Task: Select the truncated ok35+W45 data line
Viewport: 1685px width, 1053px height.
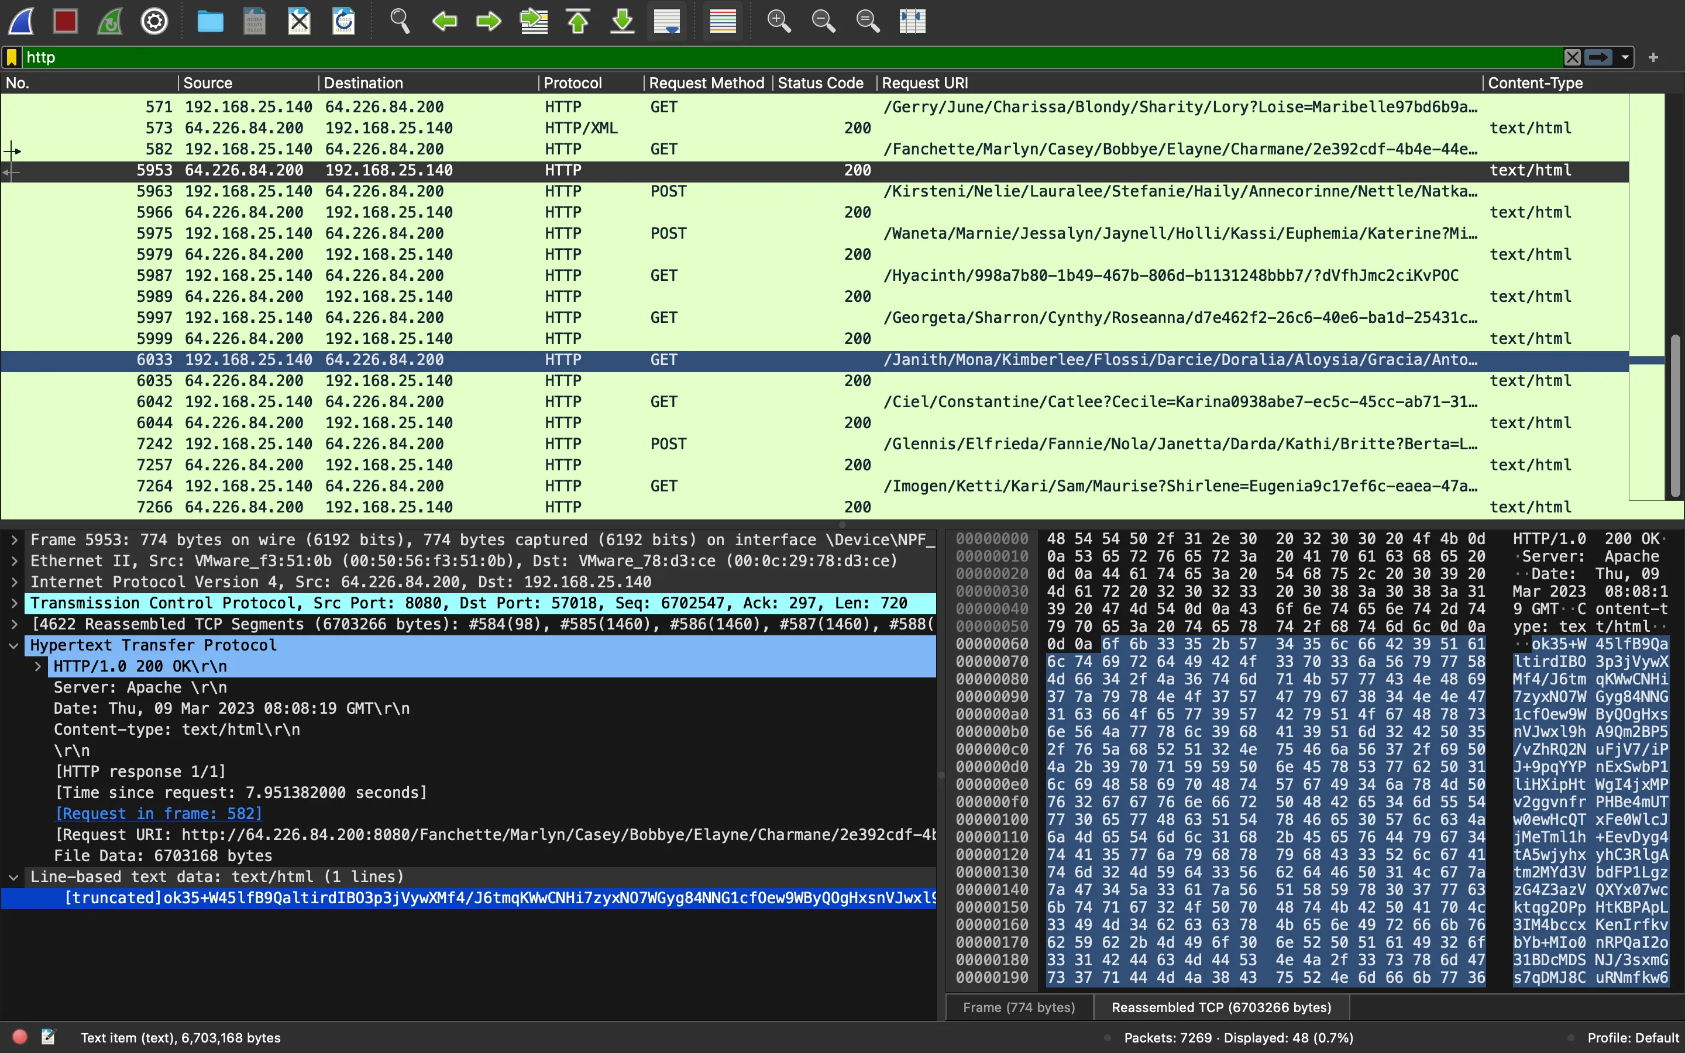Action: pyautogui.click(x=468, y=899)
